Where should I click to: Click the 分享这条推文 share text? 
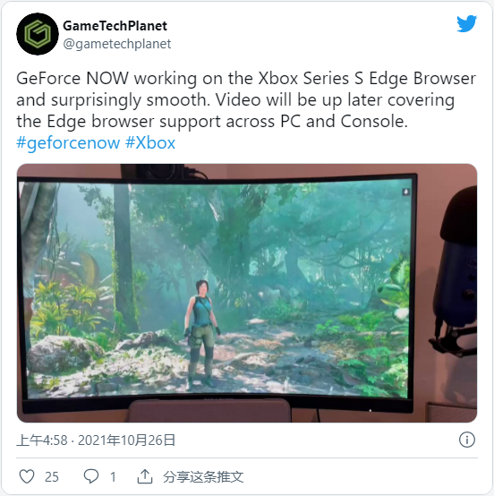(203, 476)
